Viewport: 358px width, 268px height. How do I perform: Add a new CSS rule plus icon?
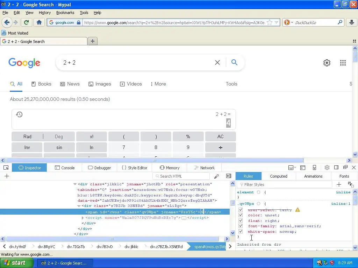[339, 184]
